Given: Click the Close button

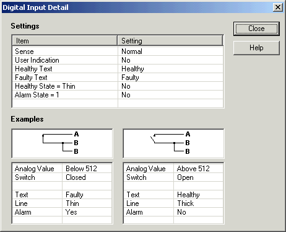Looking at the screenshot, I should coord(256,29).
